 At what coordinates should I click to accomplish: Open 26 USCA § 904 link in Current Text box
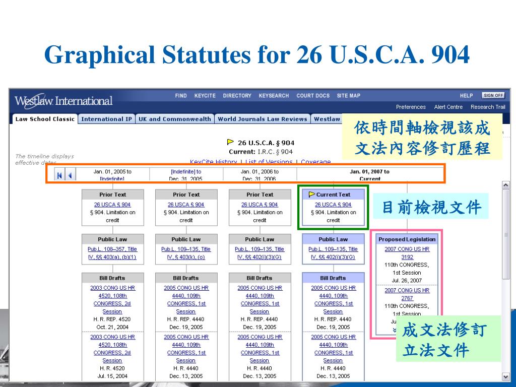tap(333, 205)
